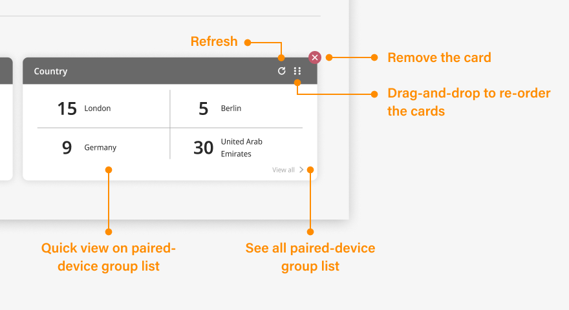The width and height of the screenshot is (569, 310).
Task: Click the Berlin label
Action: pos(231,108)
